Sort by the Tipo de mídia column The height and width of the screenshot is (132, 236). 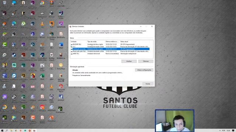click(x=96, y=41)
